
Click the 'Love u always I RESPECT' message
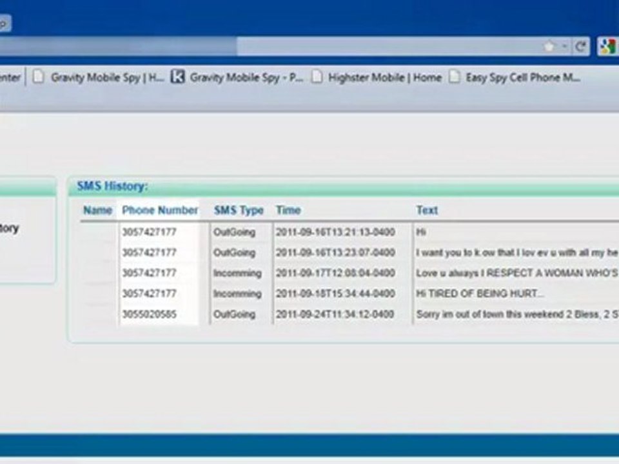[x=517, y=273]
